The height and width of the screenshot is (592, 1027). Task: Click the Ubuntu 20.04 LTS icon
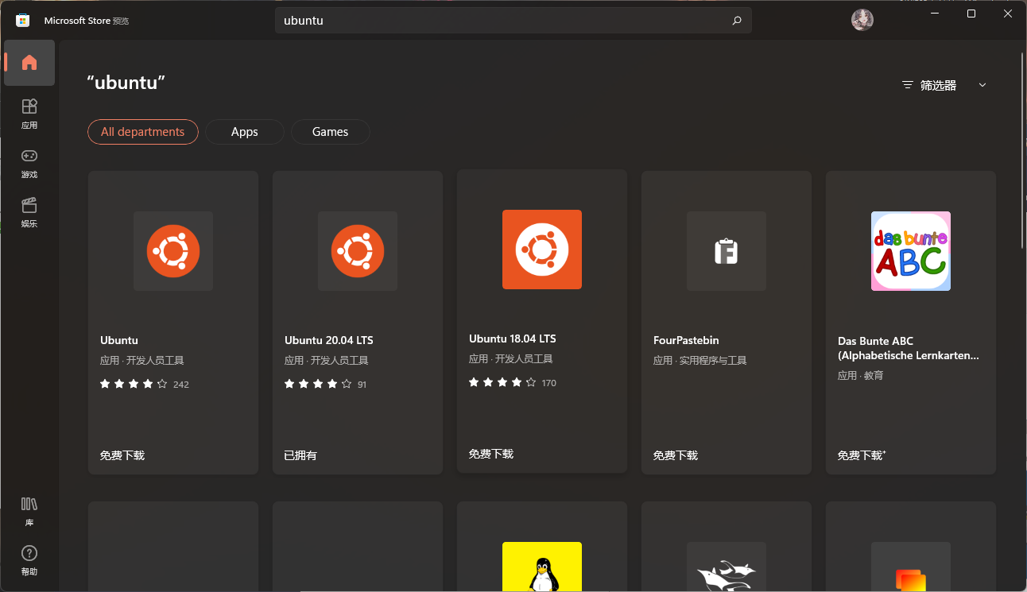click(x=358, y=251)
